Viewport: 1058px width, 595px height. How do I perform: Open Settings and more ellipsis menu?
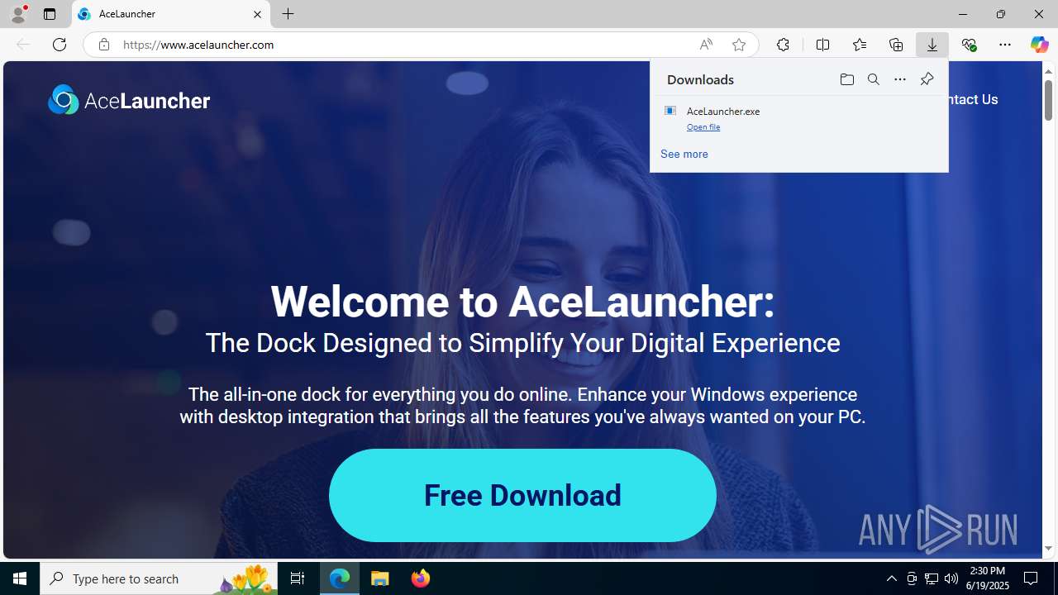(x=1005, y=45)
